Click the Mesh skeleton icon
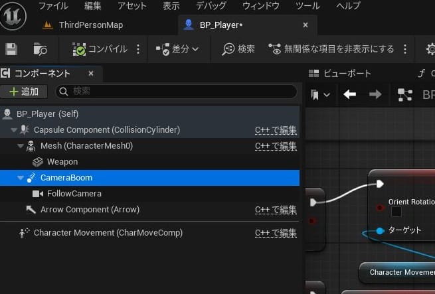This screenshot has width=435, height=294. click(31, 146)
